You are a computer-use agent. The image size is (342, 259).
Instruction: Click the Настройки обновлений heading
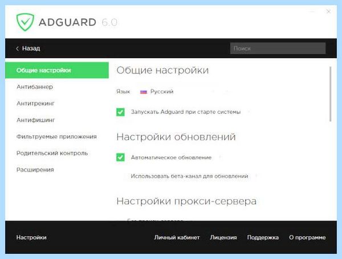(x=176, y=137)
